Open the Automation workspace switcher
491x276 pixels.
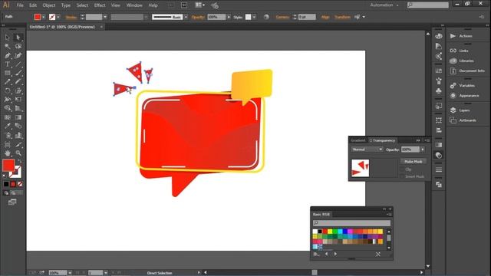[x=384, y=5]
